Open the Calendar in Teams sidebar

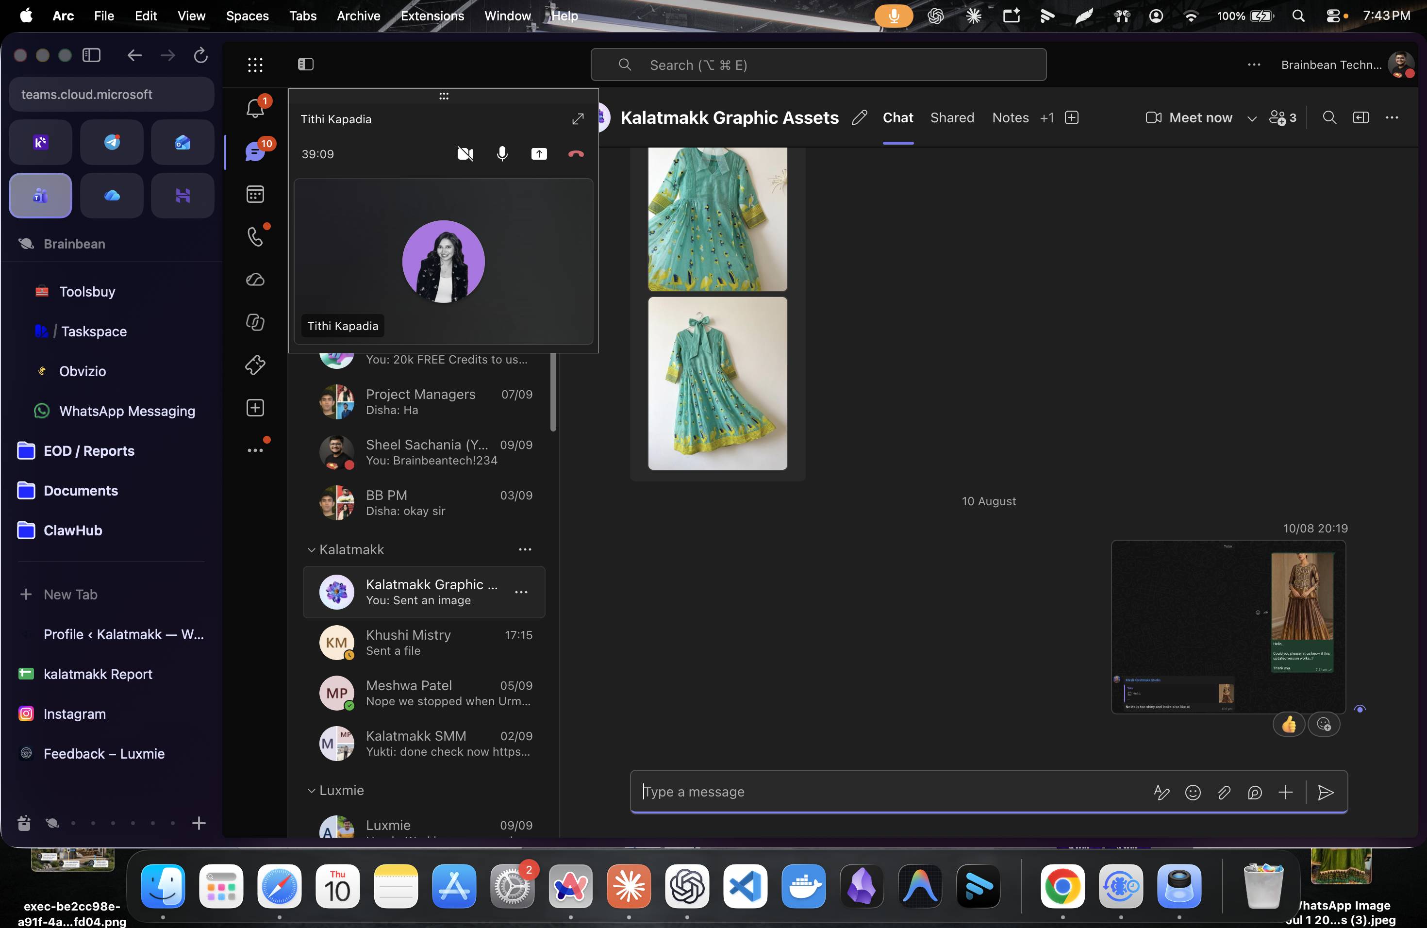pyautogui.click(x=255, y=194)
